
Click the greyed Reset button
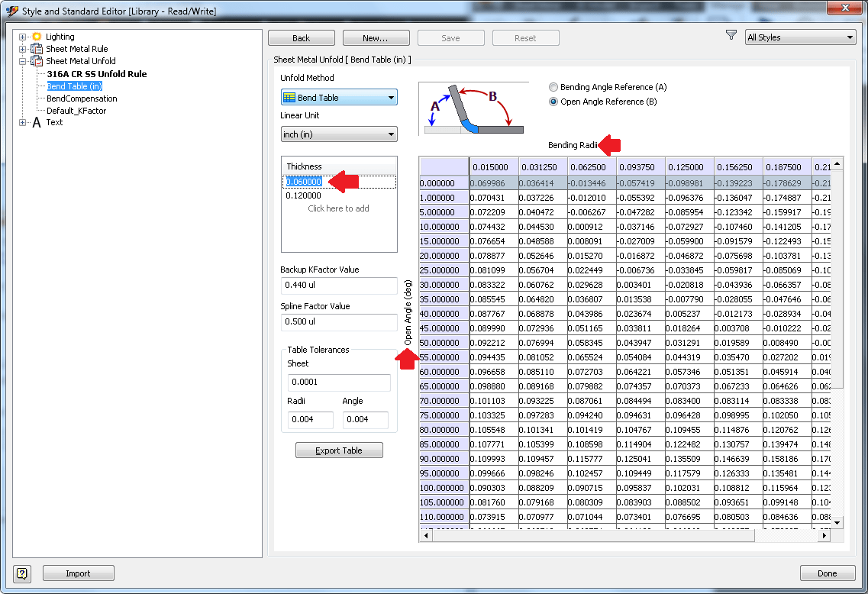tap(525, 38)
